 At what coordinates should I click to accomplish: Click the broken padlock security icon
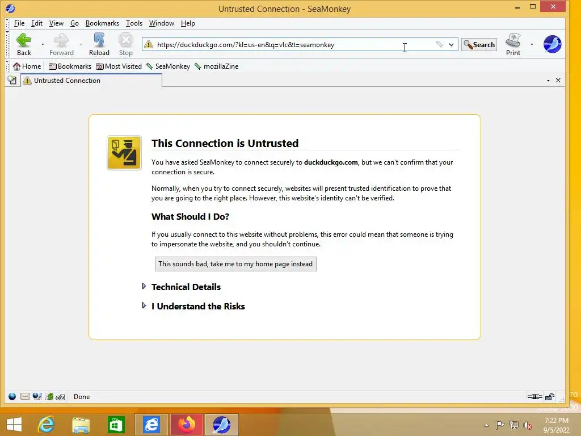click(x=550, y=397)
